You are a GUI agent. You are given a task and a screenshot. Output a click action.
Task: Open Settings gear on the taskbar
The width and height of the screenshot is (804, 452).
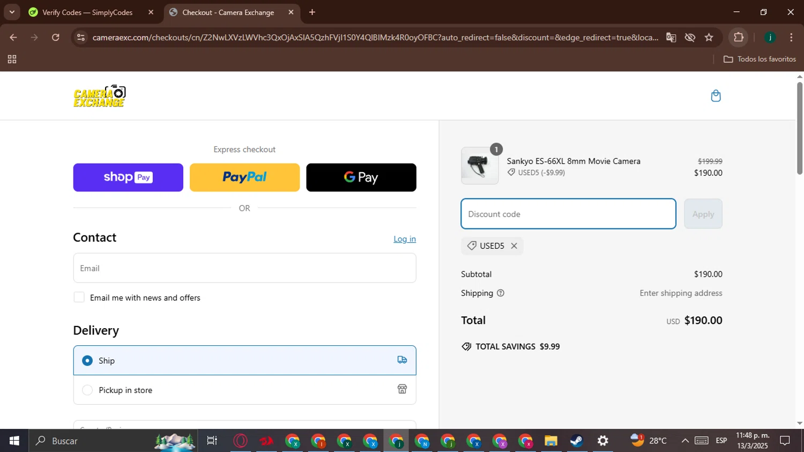pos(603,441)
